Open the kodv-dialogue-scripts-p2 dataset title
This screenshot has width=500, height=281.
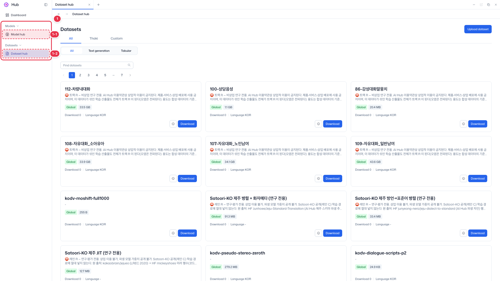tap(381, 253)
